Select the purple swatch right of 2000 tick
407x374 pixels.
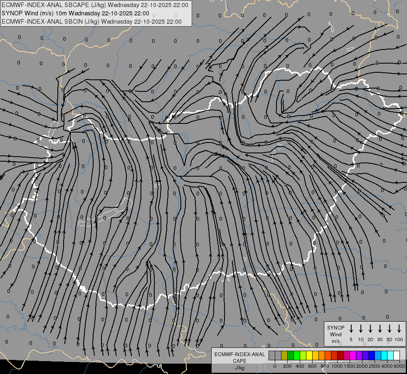tap(365, 355)
